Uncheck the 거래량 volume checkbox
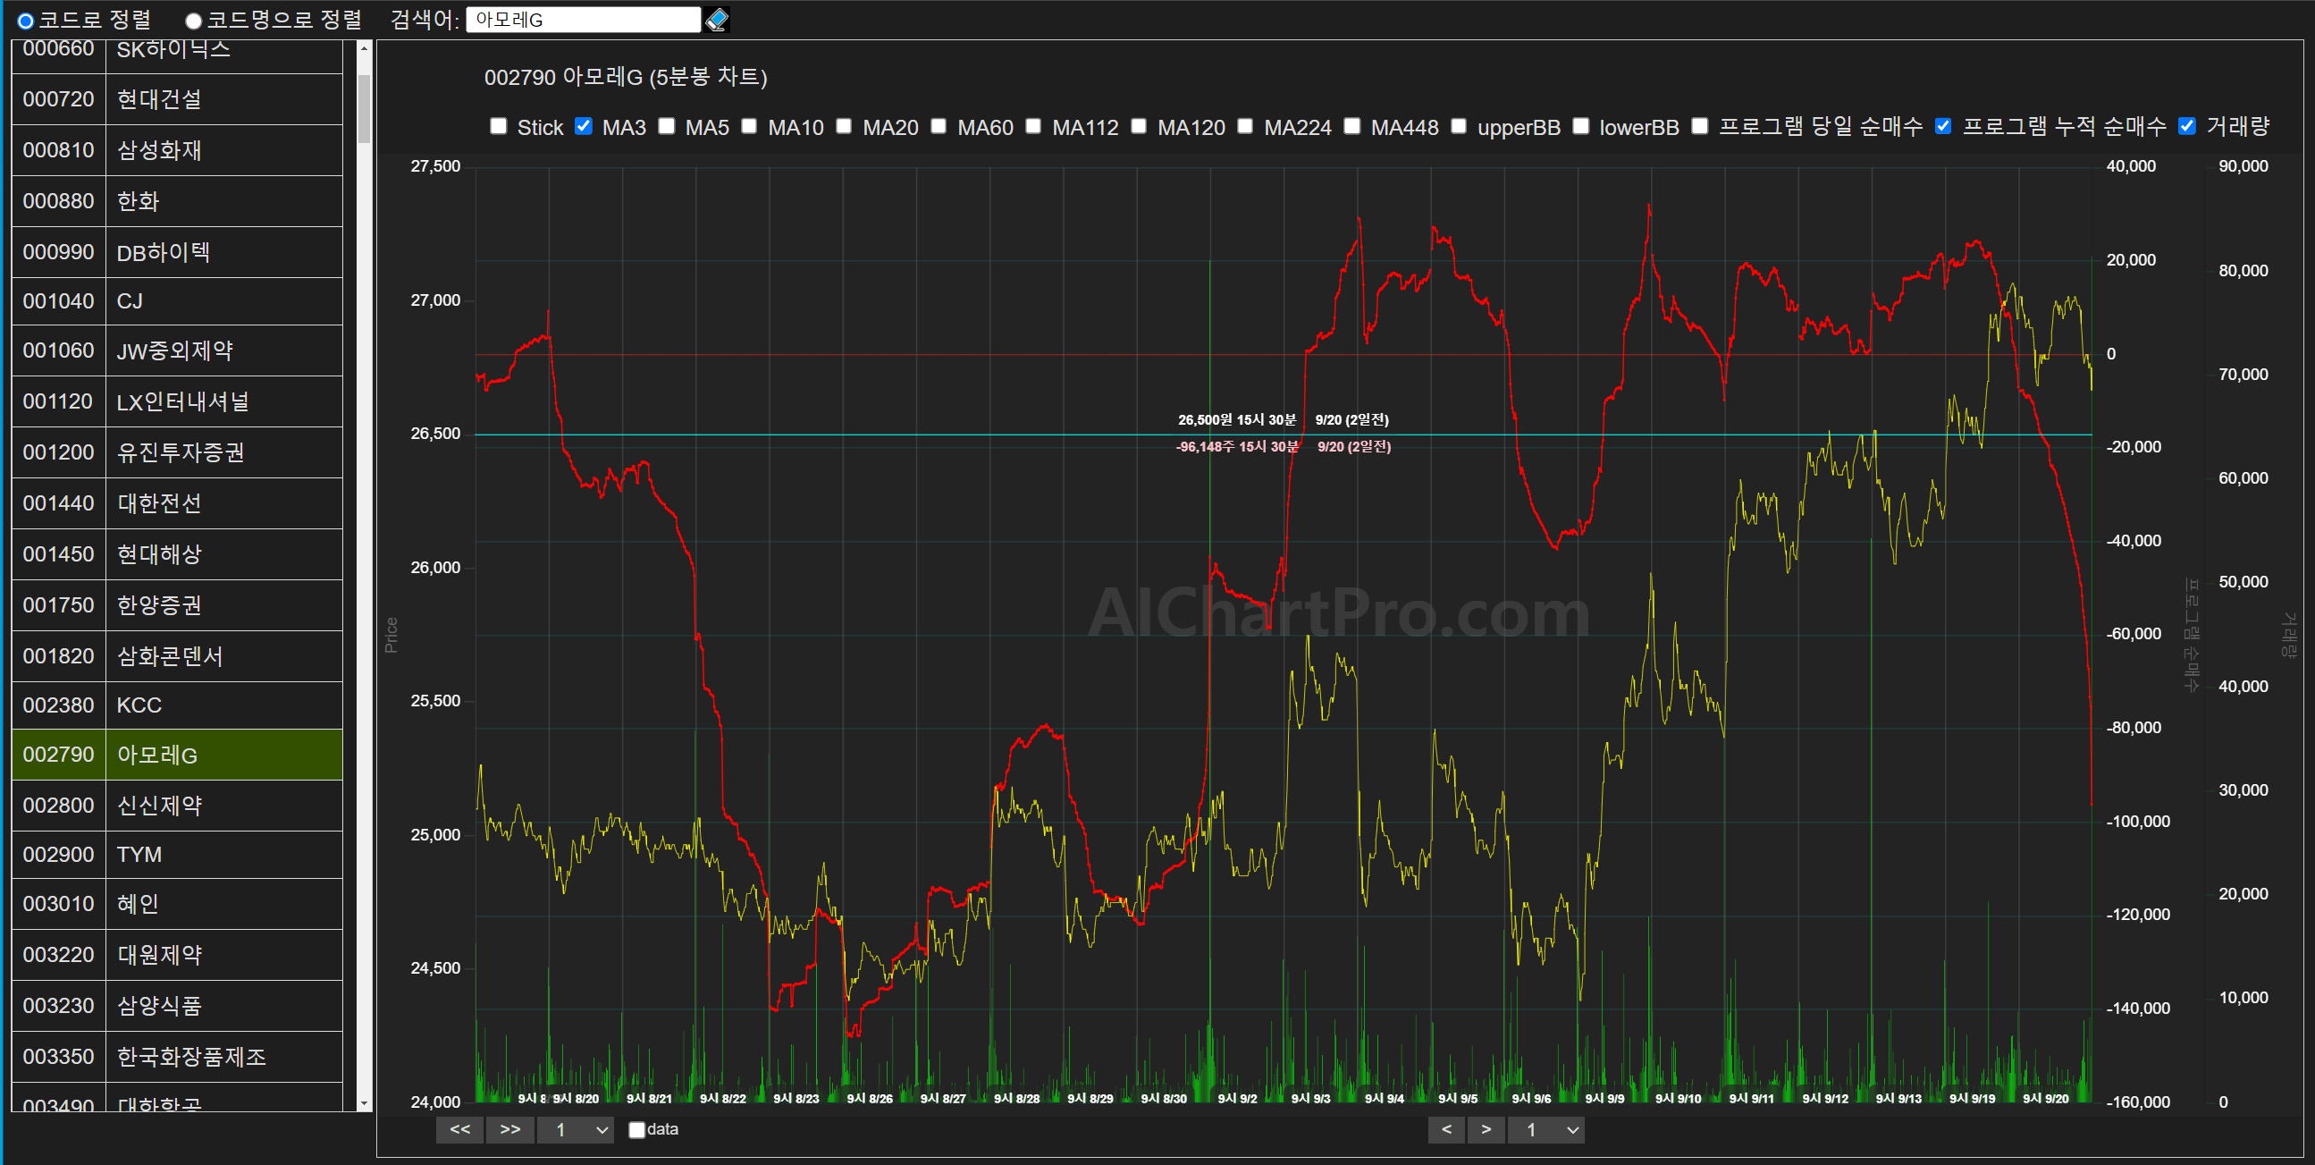2315x1165 pixels. pos(2187,126)
